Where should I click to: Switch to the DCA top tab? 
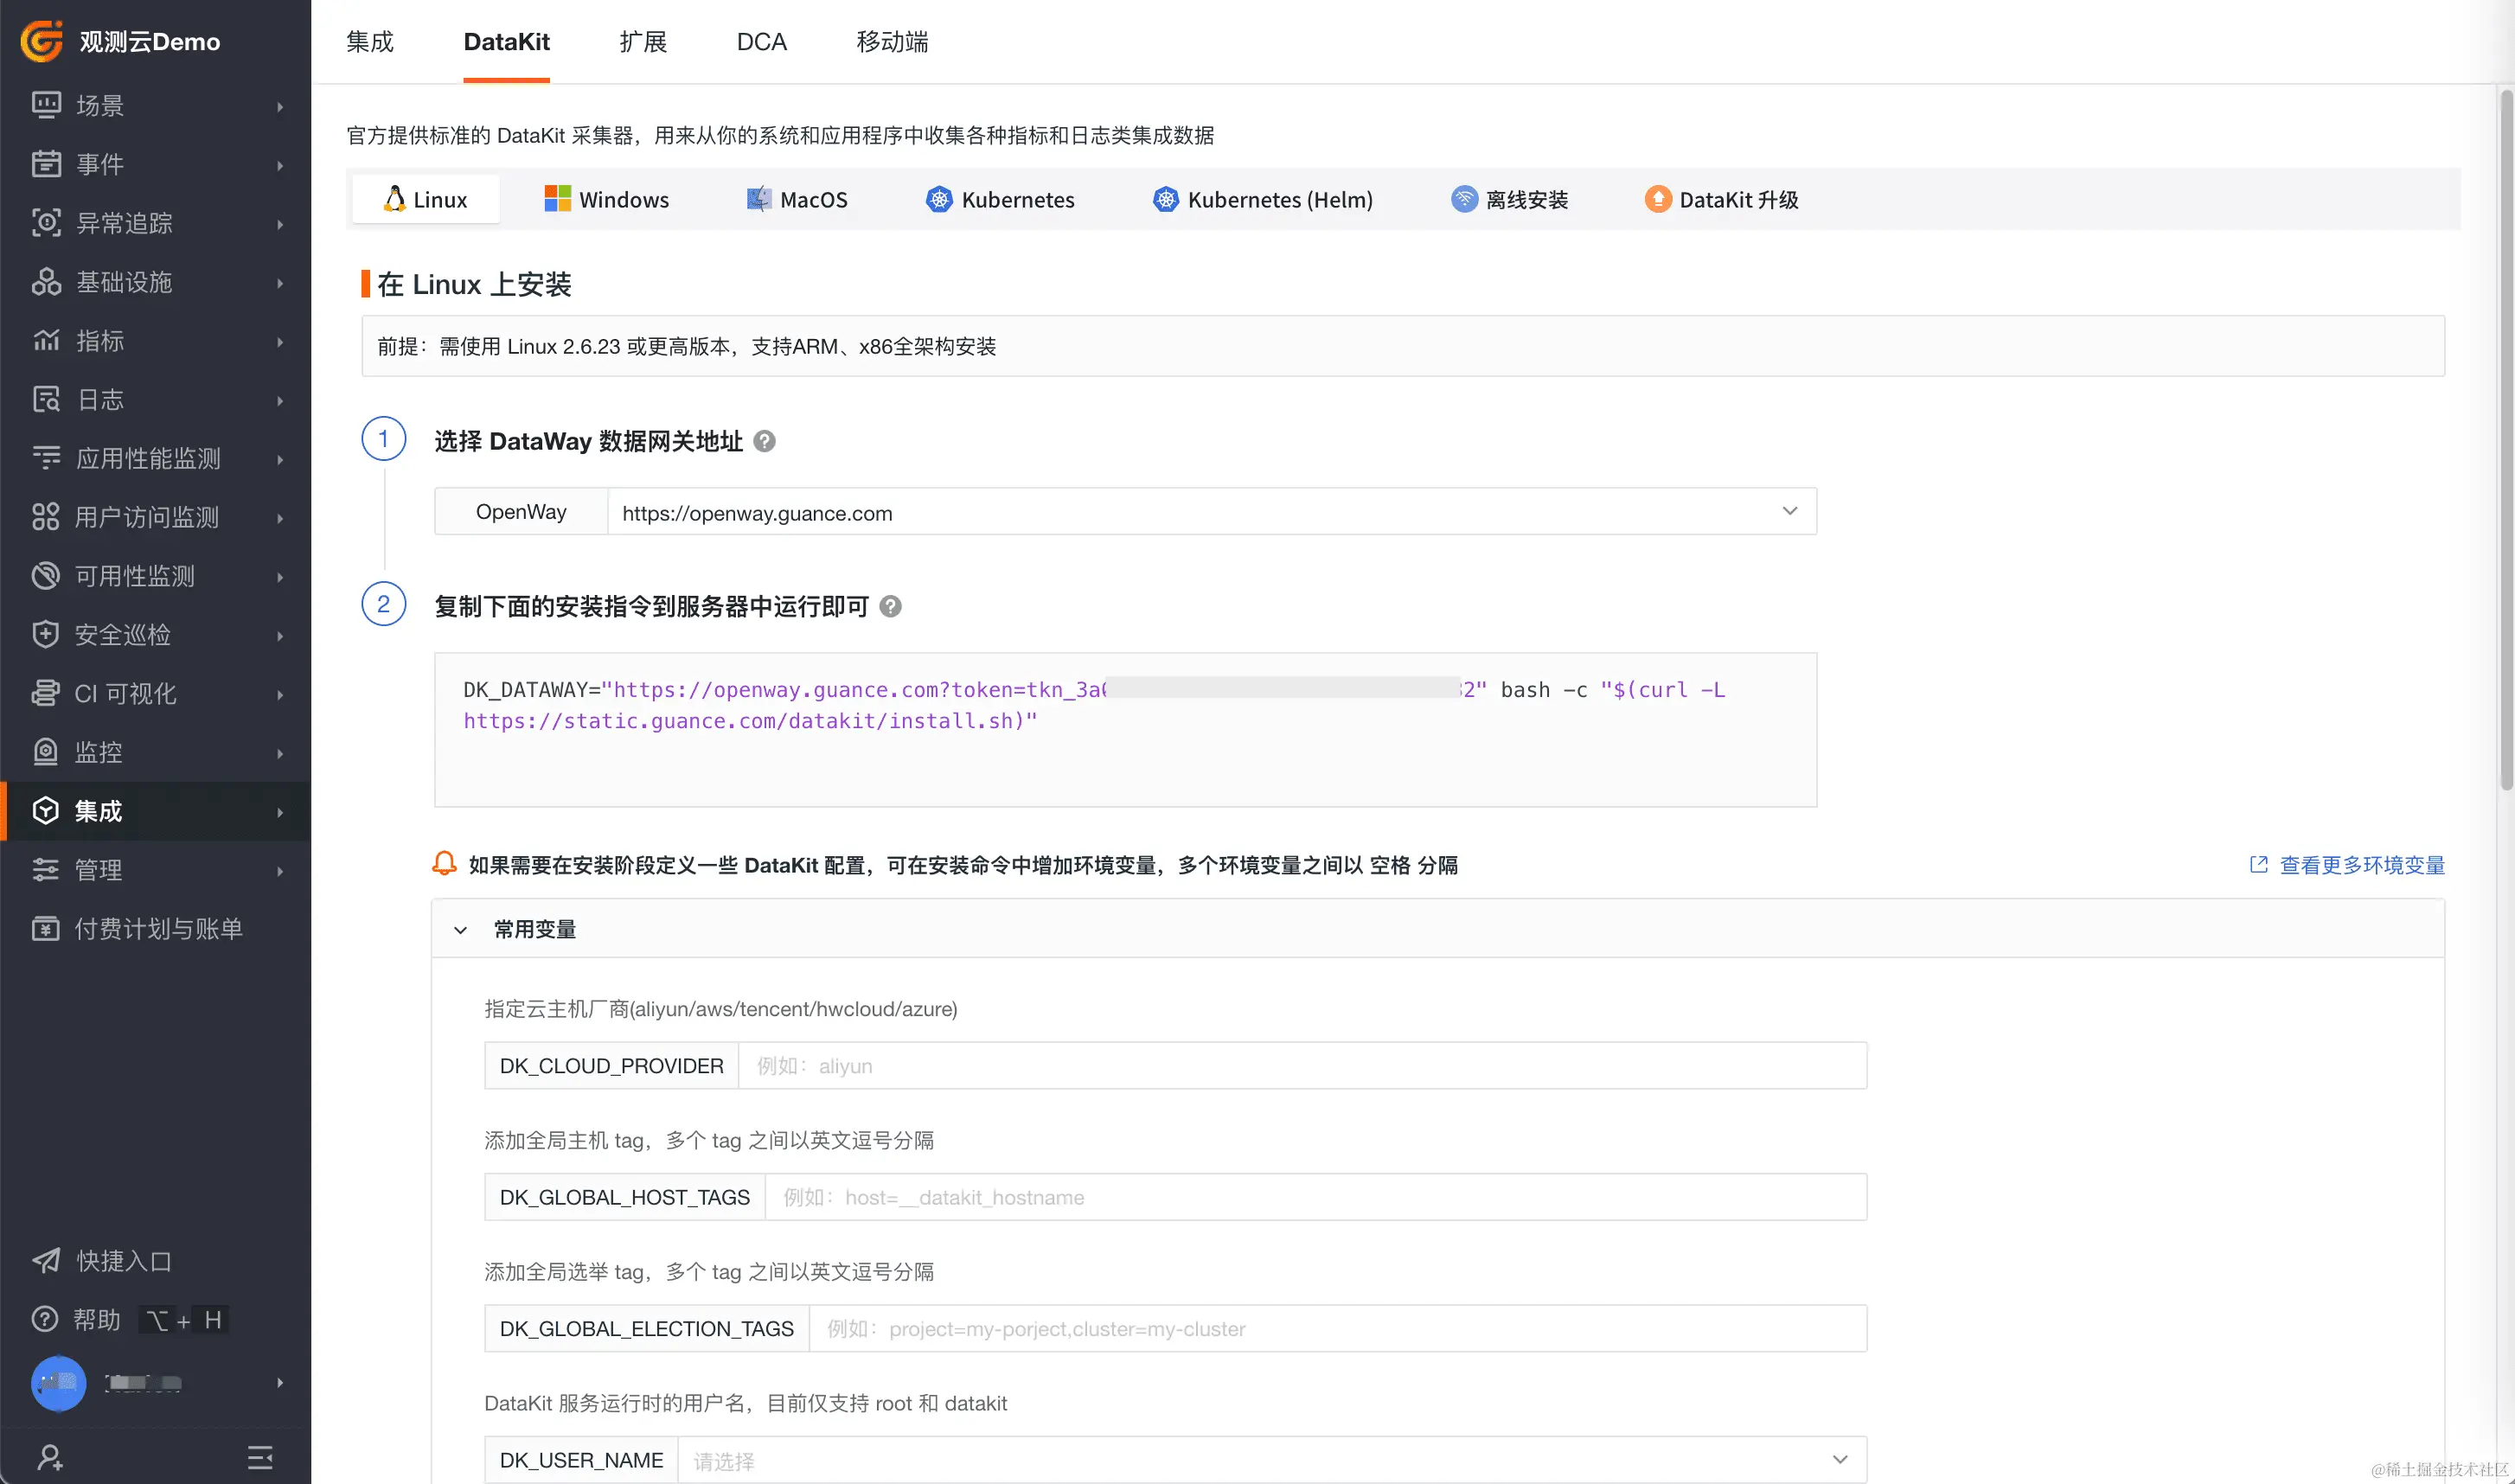[x=761, y=42]
